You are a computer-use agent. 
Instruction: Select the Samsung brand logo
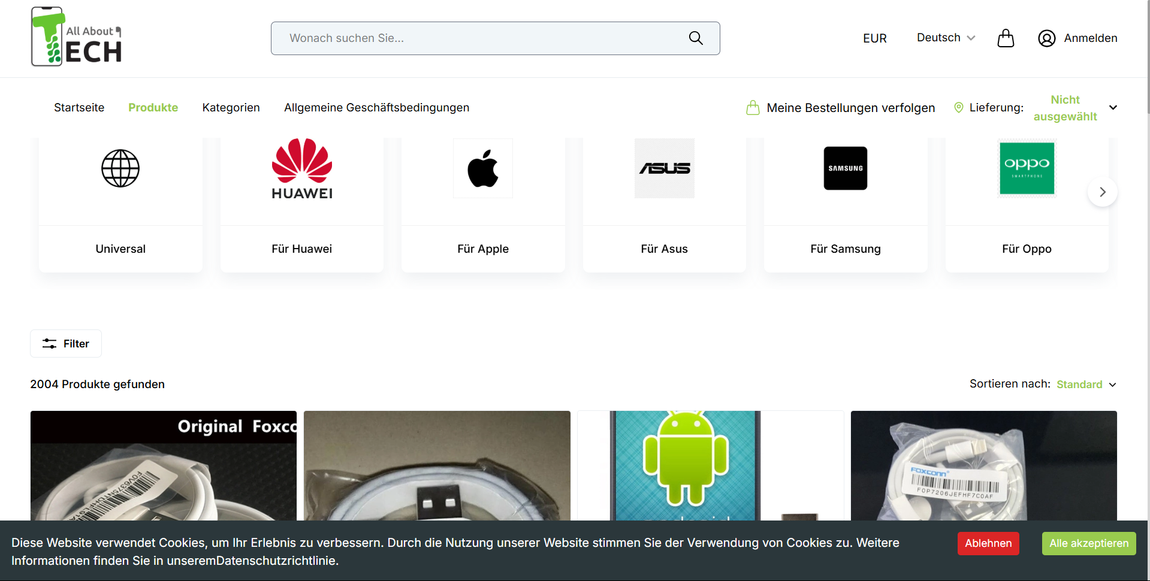click(846, 168)
